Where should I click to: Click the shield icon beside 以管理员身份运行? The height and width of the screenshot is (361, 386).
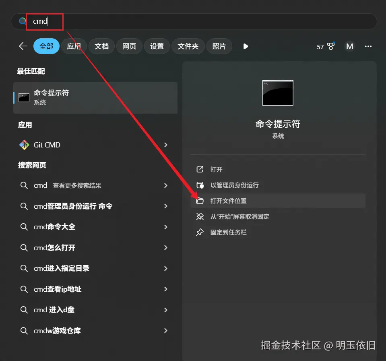point(200,185)
